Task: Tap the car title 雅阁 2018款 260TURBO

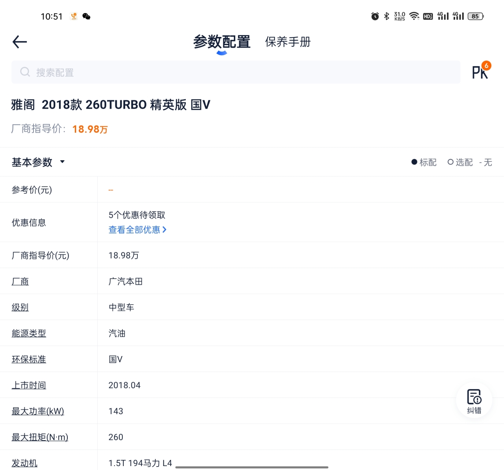Action: (x=111, y=105)
